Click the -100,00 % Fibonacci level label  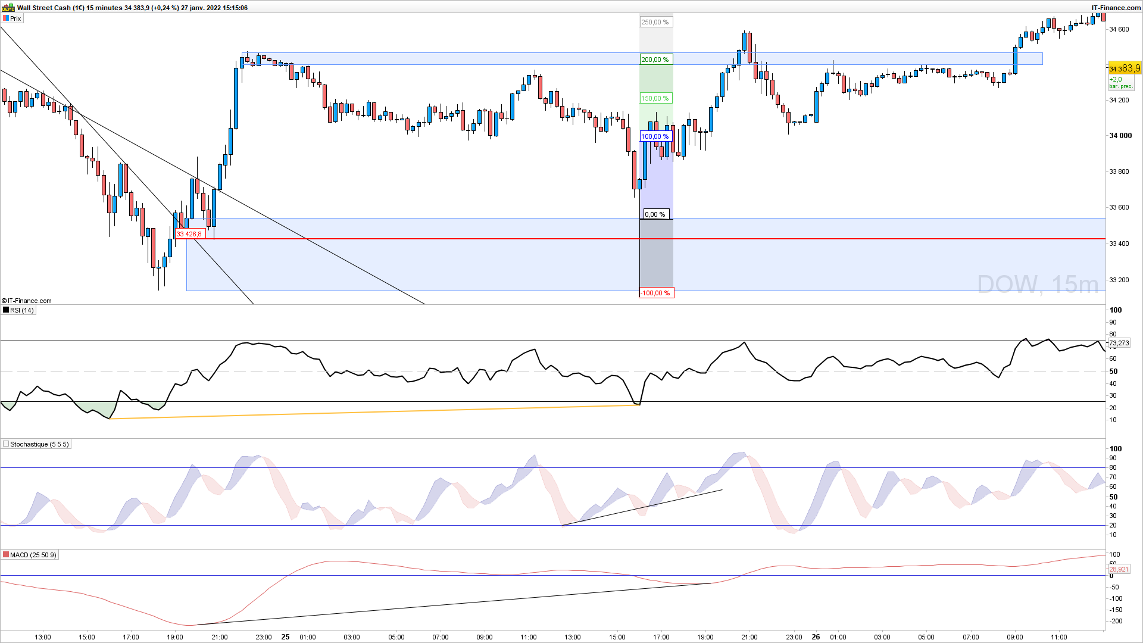pyautogui.click(x=655, y=293)
